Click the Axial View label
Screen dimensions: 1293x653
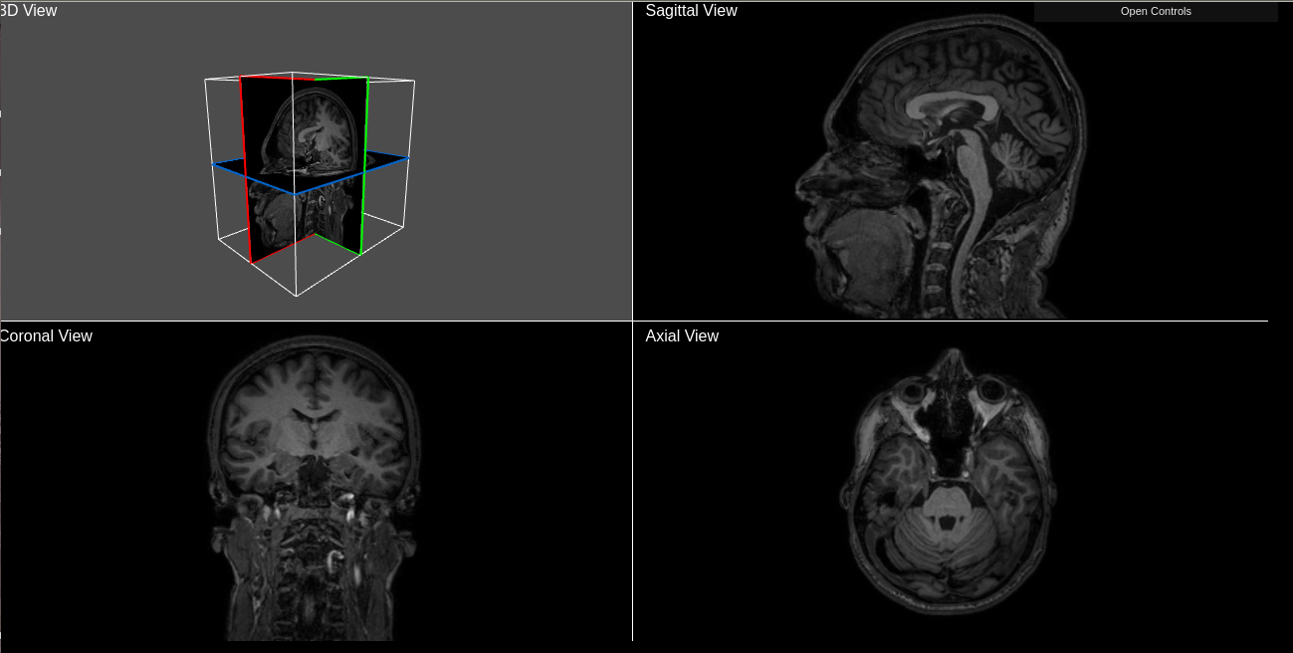(682, 336)
